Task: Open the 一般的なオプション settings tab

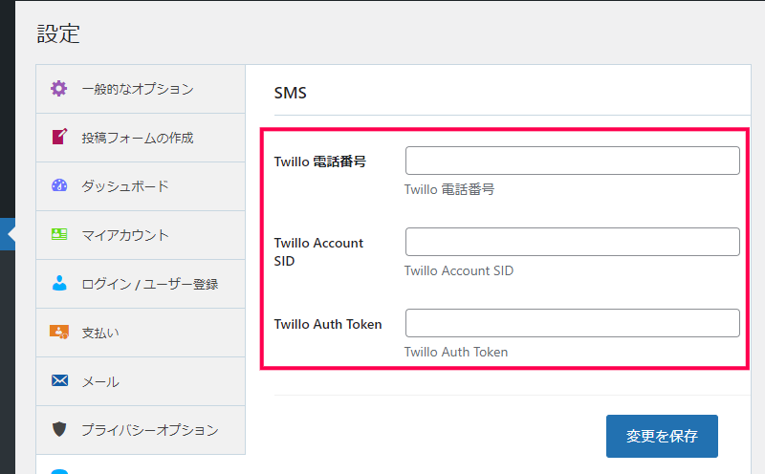Action: pyautogui.click(x=141, y=89)
